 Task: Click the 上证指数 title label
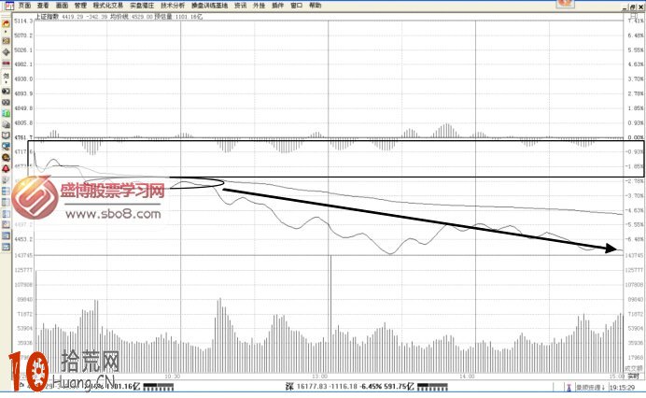47,17
